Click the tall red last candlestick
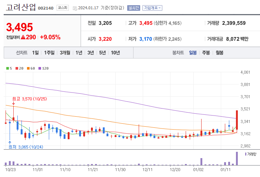 (237, 120)
